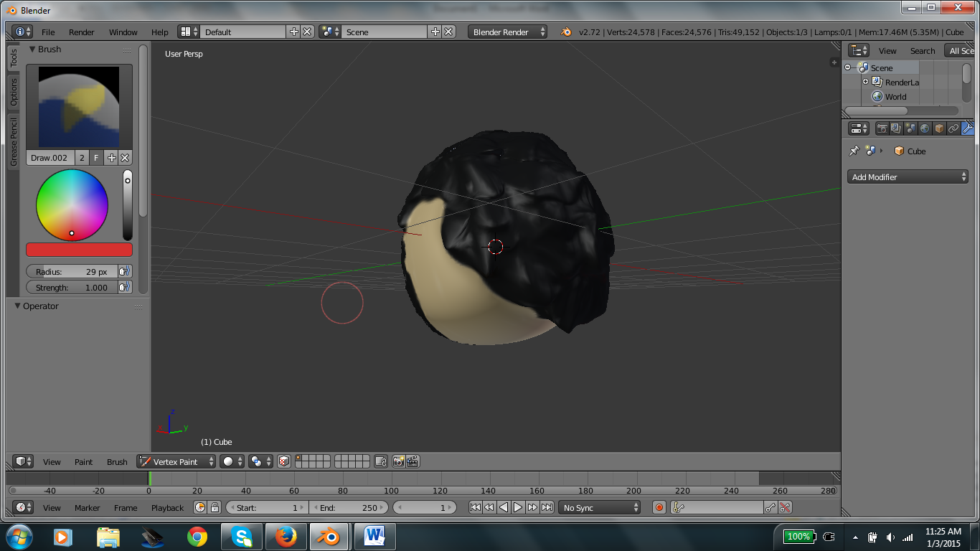Open the Window menu
The height and width of the screenshot is (551, 980).
coord(123,32)
